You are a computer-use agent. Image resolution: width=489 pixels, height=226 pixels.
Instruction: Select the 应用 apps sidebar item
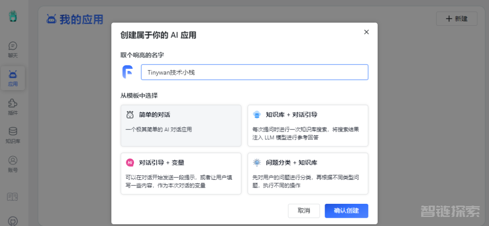tap(13, 78)
